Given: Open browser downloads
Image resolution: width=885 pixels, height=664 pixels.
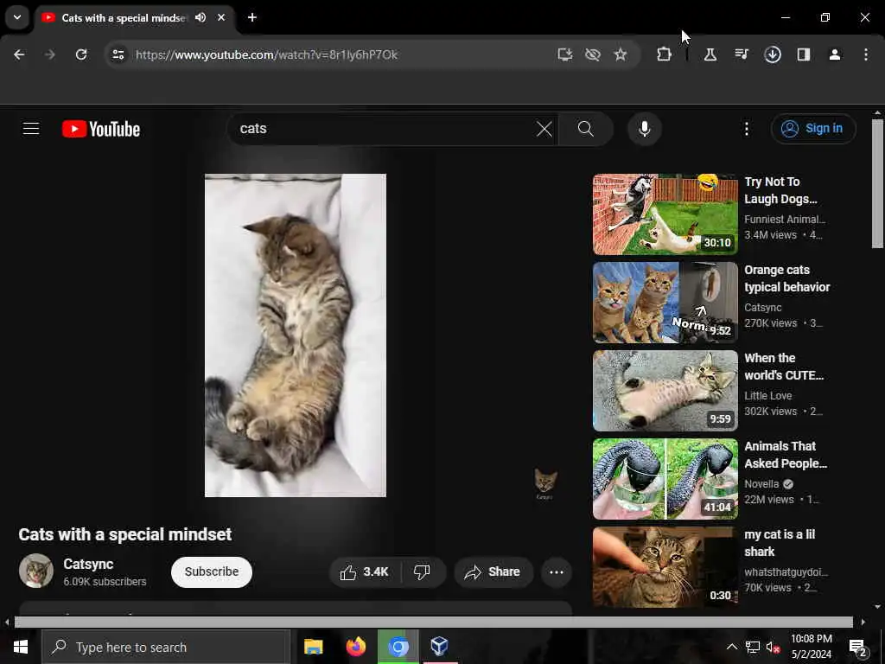Looking at the screenshot, I should (772, 54).
